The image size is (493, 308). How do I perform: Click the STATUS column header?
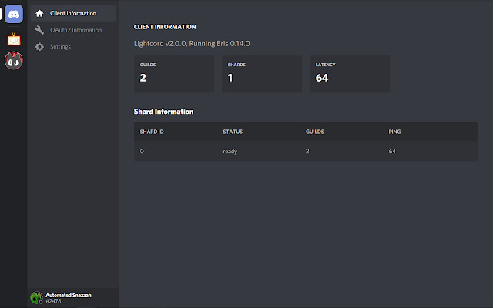(x=233, y=132)
